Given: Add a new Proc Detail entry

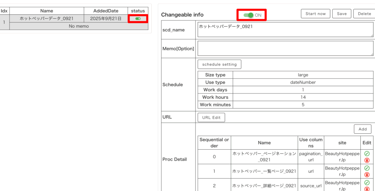Looking at the screenshot, I should point(363,129).
